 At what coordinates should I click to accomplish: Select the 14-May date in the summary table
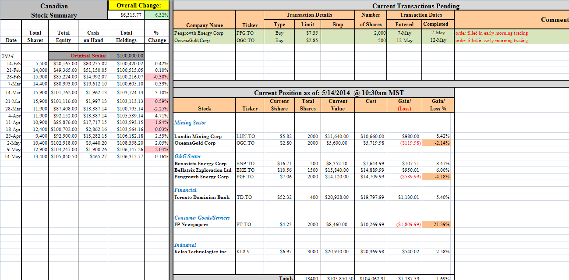coord(11,156)
